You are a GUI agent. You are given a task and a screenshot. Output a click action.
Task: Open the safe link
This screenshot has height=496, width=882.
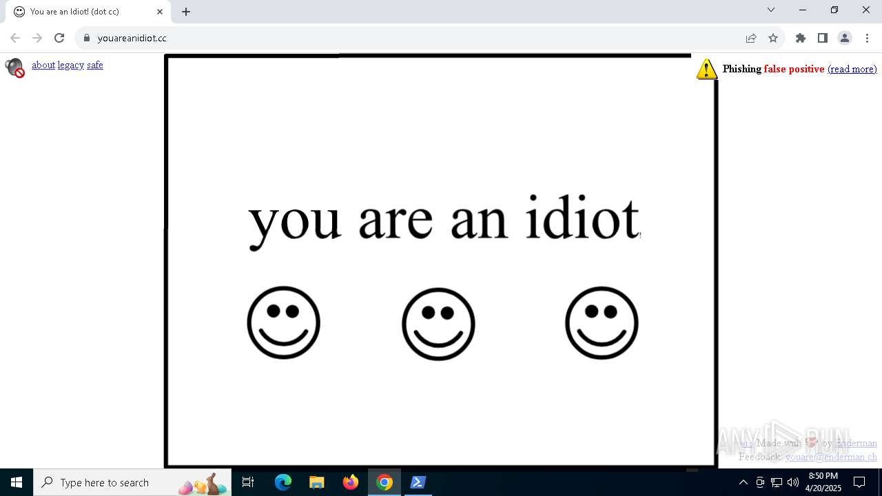95,65
